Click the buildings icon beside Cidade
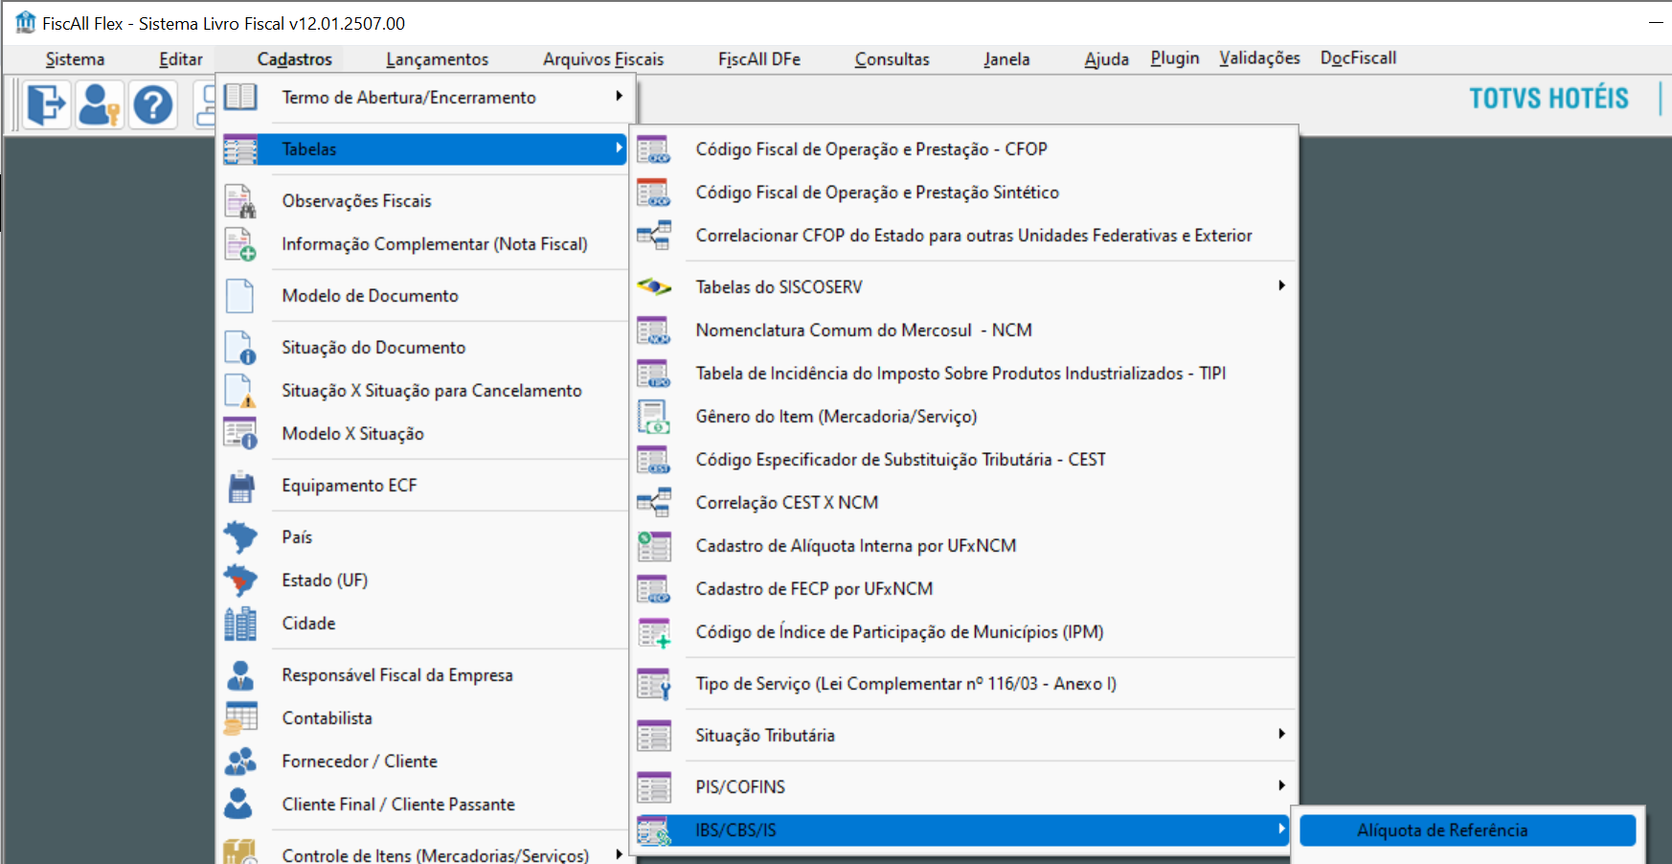This screenshot has width=1672, height=864. coord(240,624)
